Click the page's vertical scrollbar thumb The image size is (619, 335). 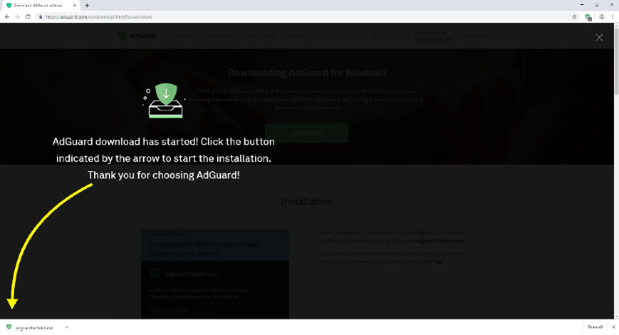617,61
